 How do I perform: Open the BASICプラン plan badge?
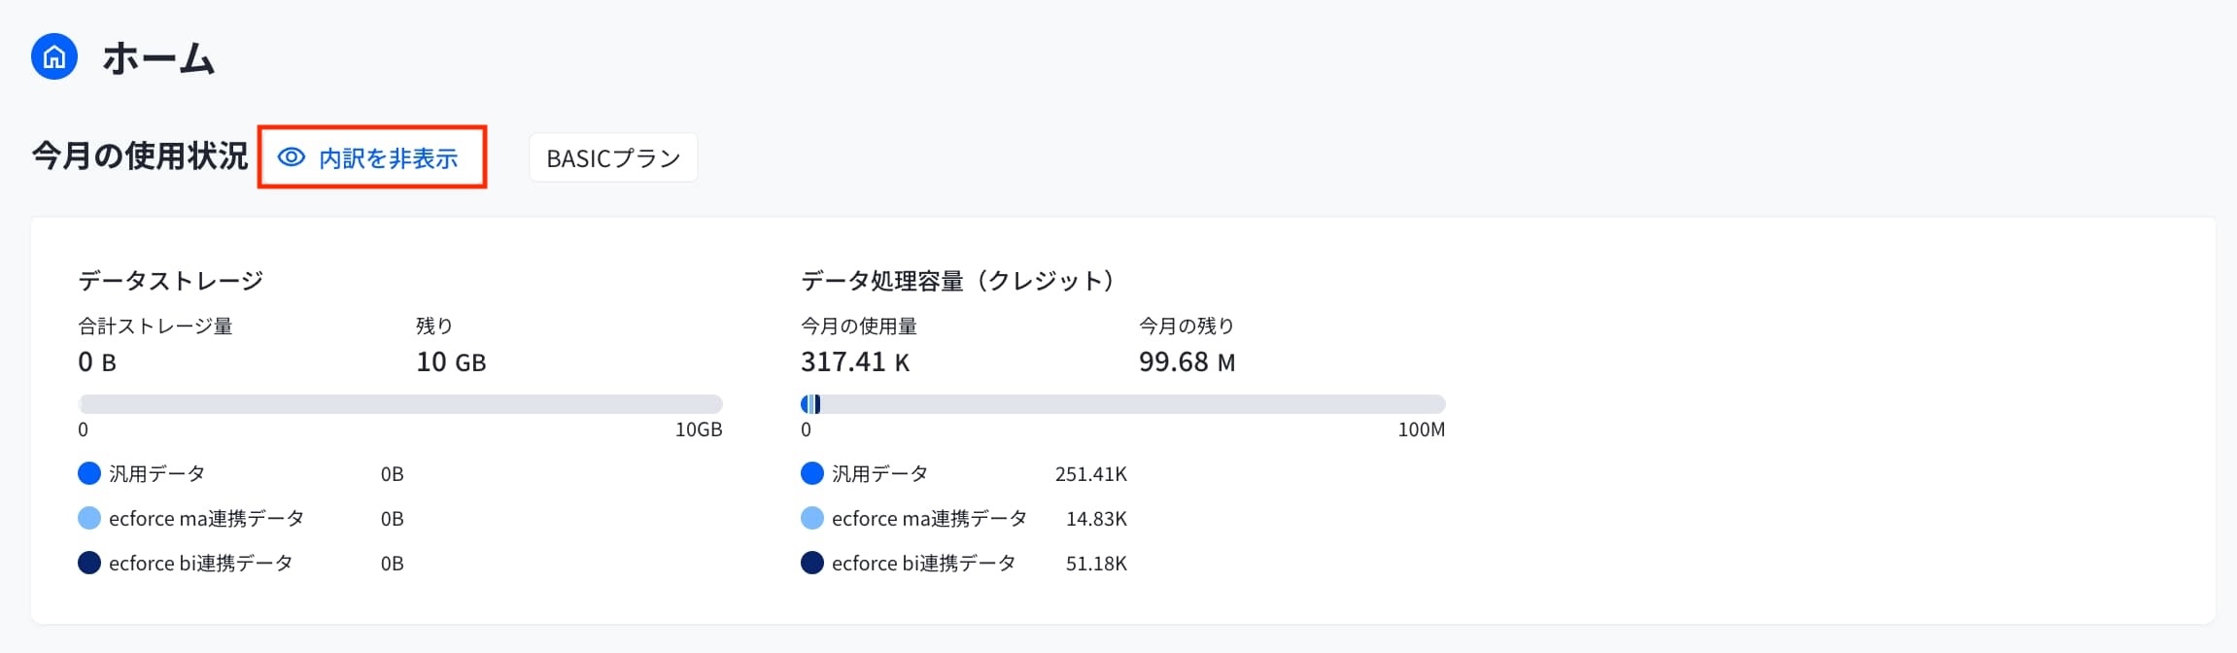[613, 157]
